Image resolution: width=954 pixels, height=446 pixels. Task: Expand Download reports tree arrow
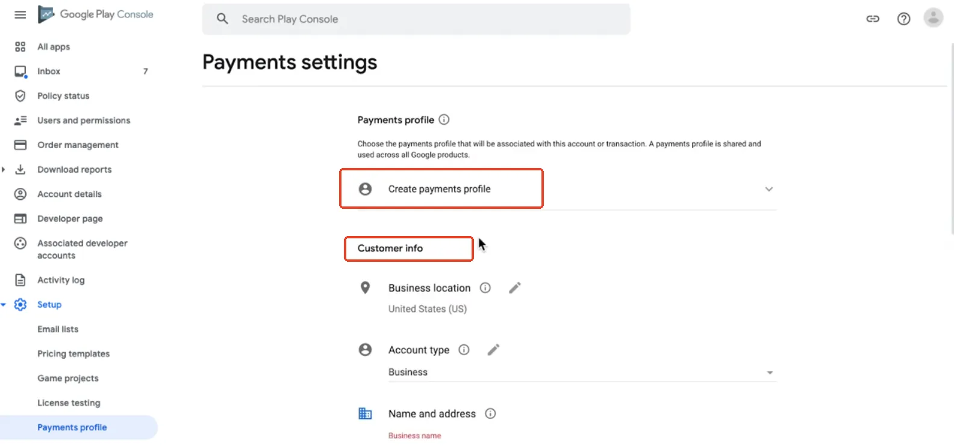pyautogui.click(x=4, y=170)
